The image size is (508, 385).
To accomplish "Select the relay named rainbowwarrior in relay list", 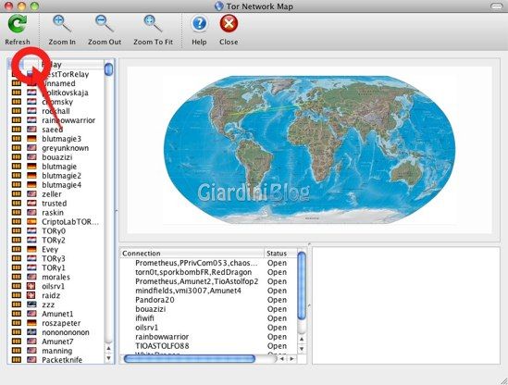I will (x=68, y=120).
